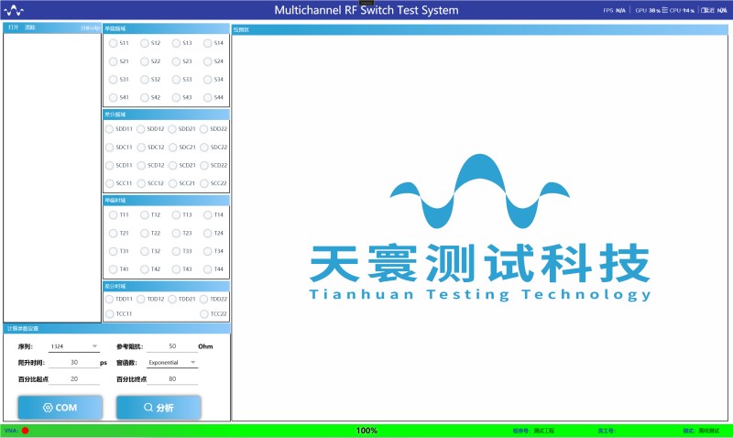
Task: Open the 序列 dropdown showing 1324
Action: point(74,347)
